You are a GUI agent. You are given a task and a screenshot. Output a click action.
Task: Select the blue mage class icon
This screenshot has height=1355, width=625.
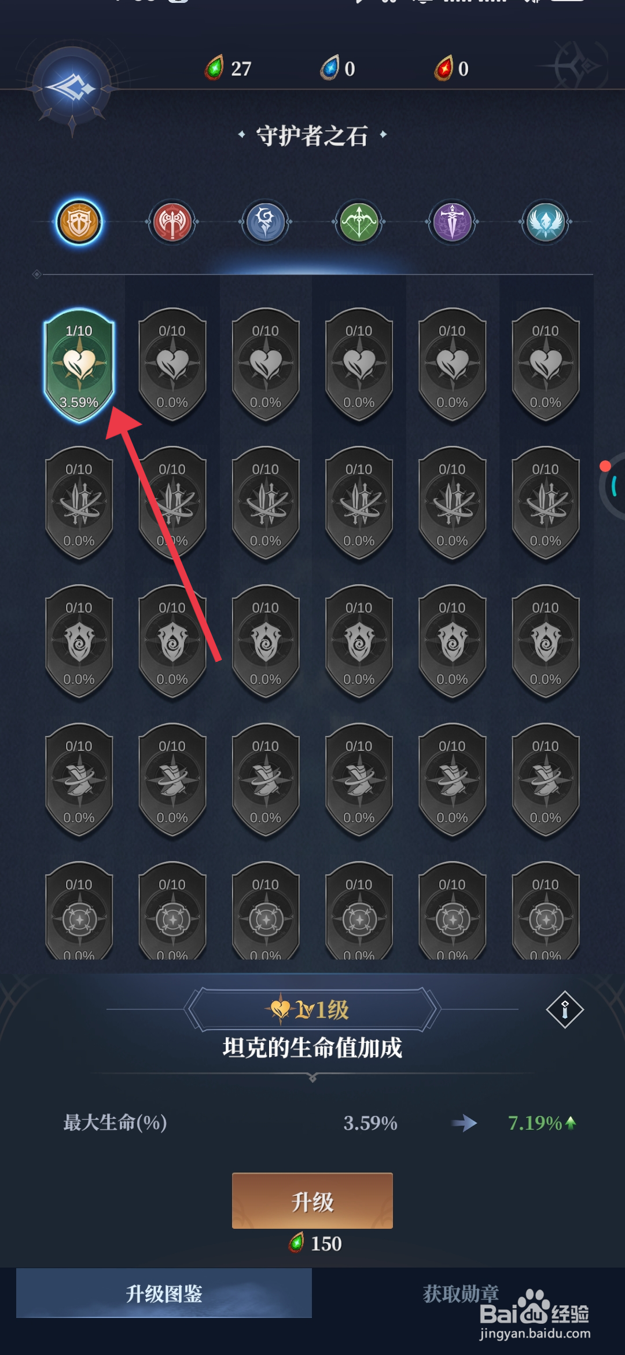266,222
